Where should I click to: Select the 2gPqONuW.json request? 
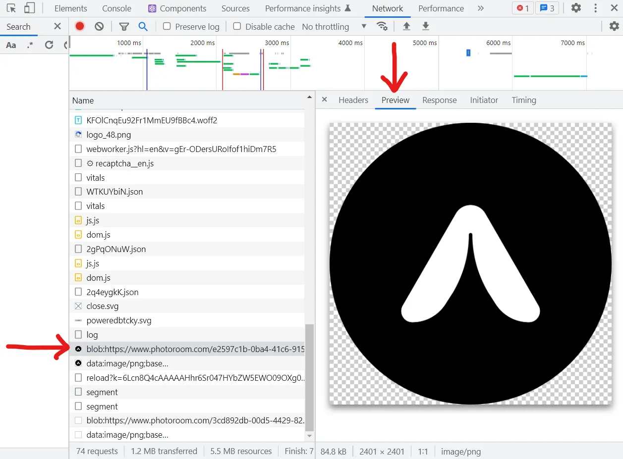pos(187,249)
